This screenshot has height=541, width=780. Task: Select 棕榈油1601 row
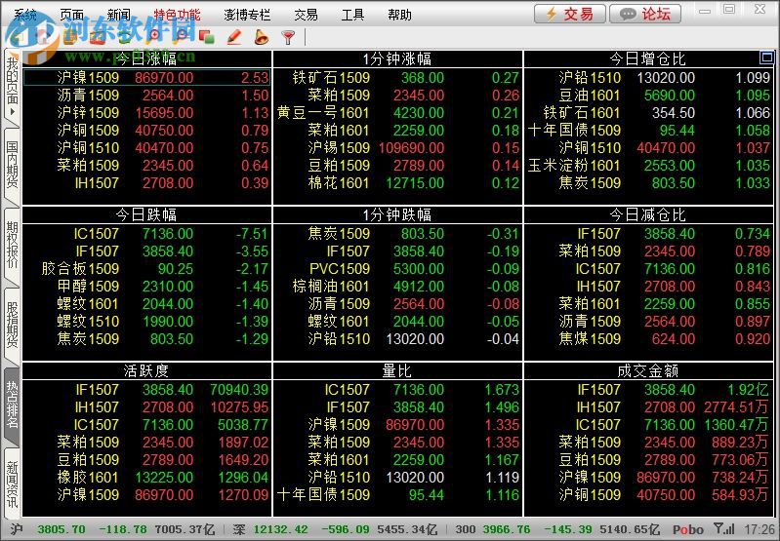[x=397, y=287]
